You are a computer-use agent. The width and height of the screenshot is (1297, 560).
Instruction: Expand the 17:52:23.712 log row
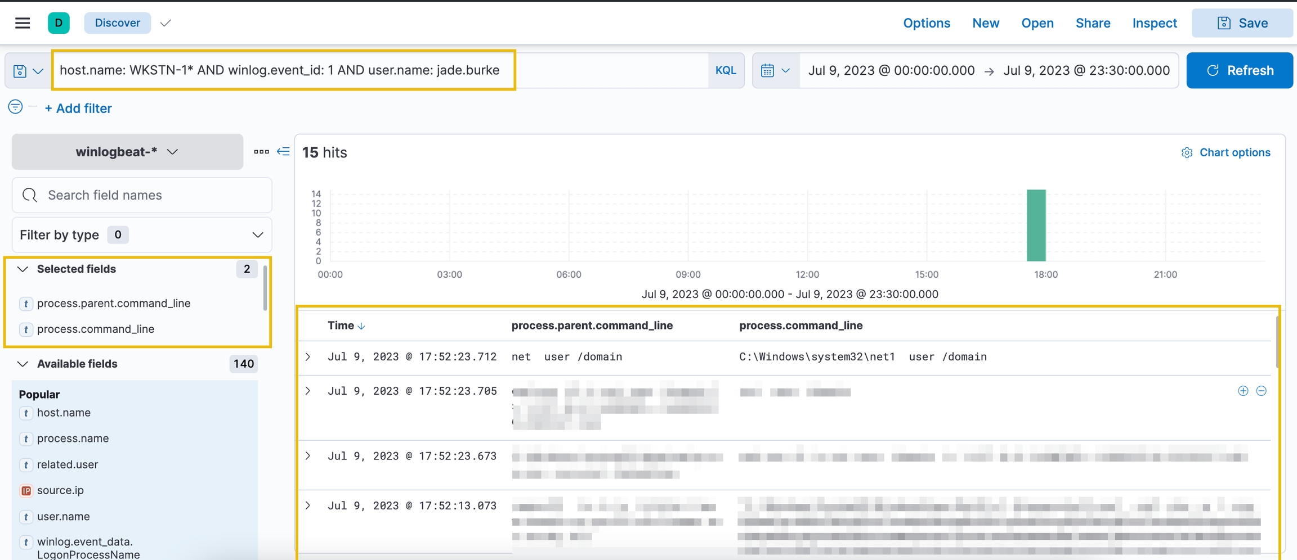coord(308,357)
